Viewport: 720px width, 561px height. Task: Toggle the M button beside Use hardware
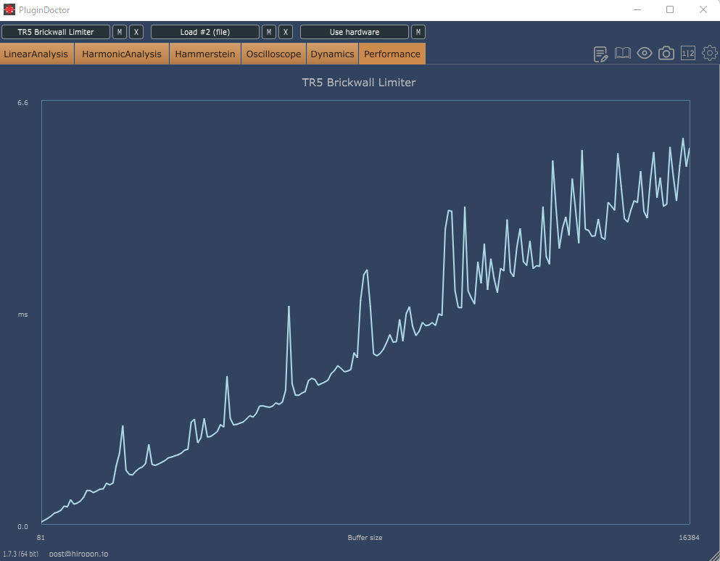tap(418, 32)
